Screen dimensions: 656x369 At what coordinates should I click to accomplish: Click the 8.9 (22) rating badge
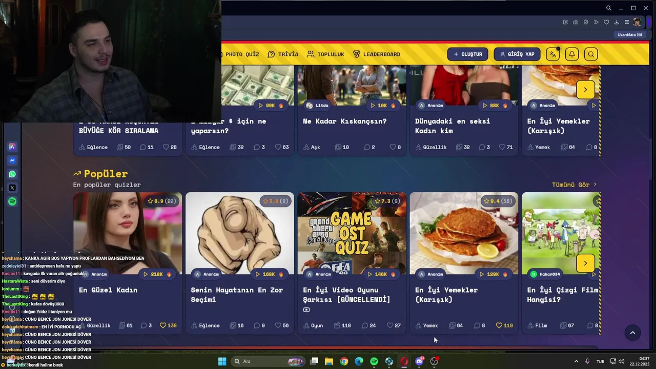(x=161, y=201)
